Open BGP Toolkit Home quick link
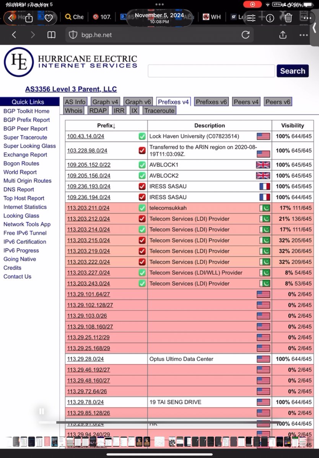319x458 pixels. coord(26,111)
